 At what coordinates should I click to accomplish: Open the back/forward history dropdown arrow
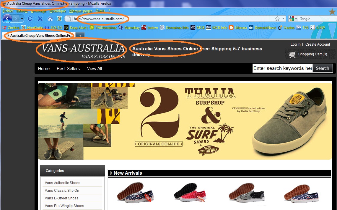click(x=22, y=19)
